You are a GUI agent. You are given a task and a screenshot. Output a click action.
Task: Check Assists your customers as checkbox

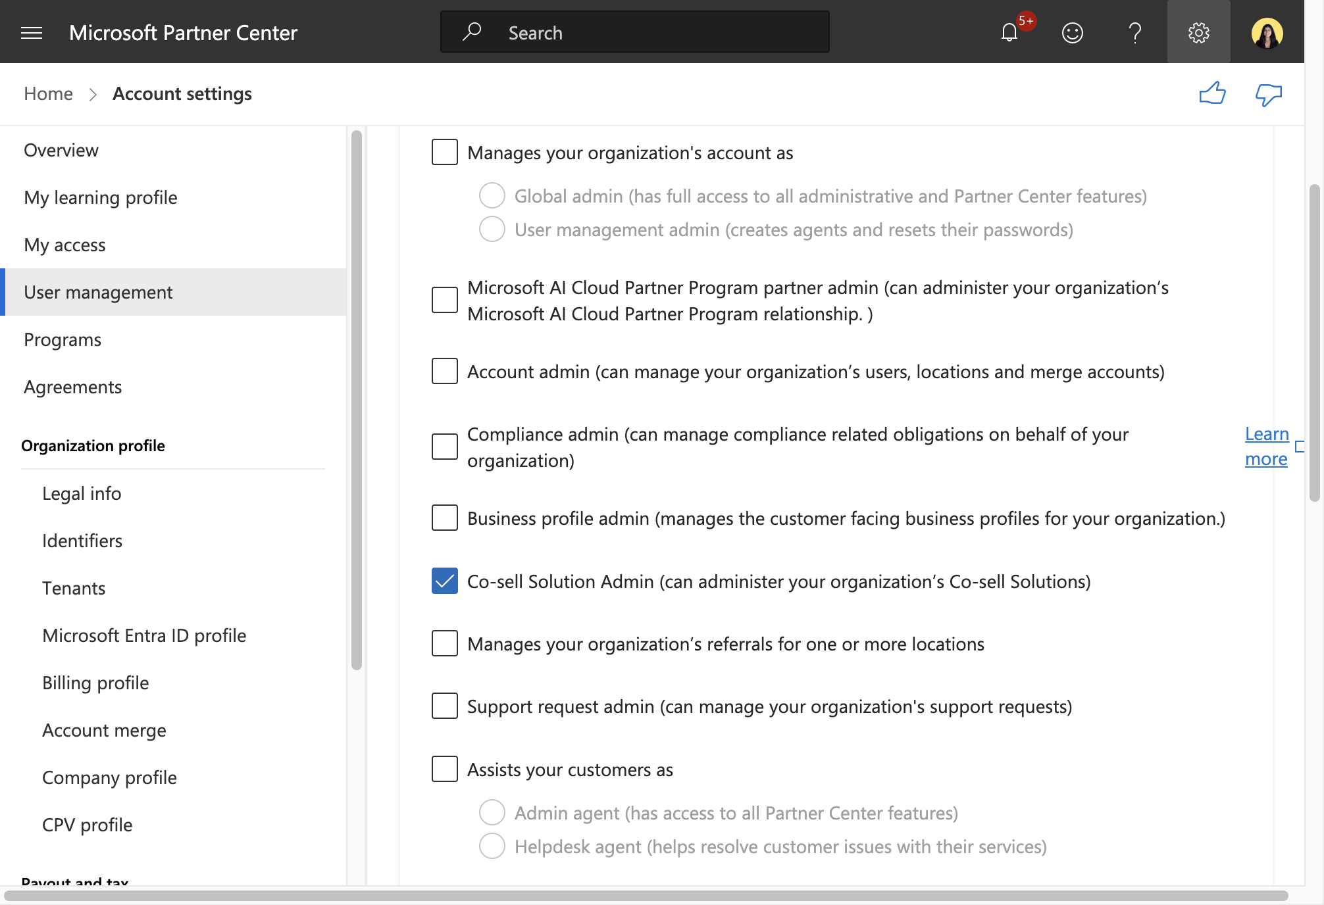click(445, 769)
